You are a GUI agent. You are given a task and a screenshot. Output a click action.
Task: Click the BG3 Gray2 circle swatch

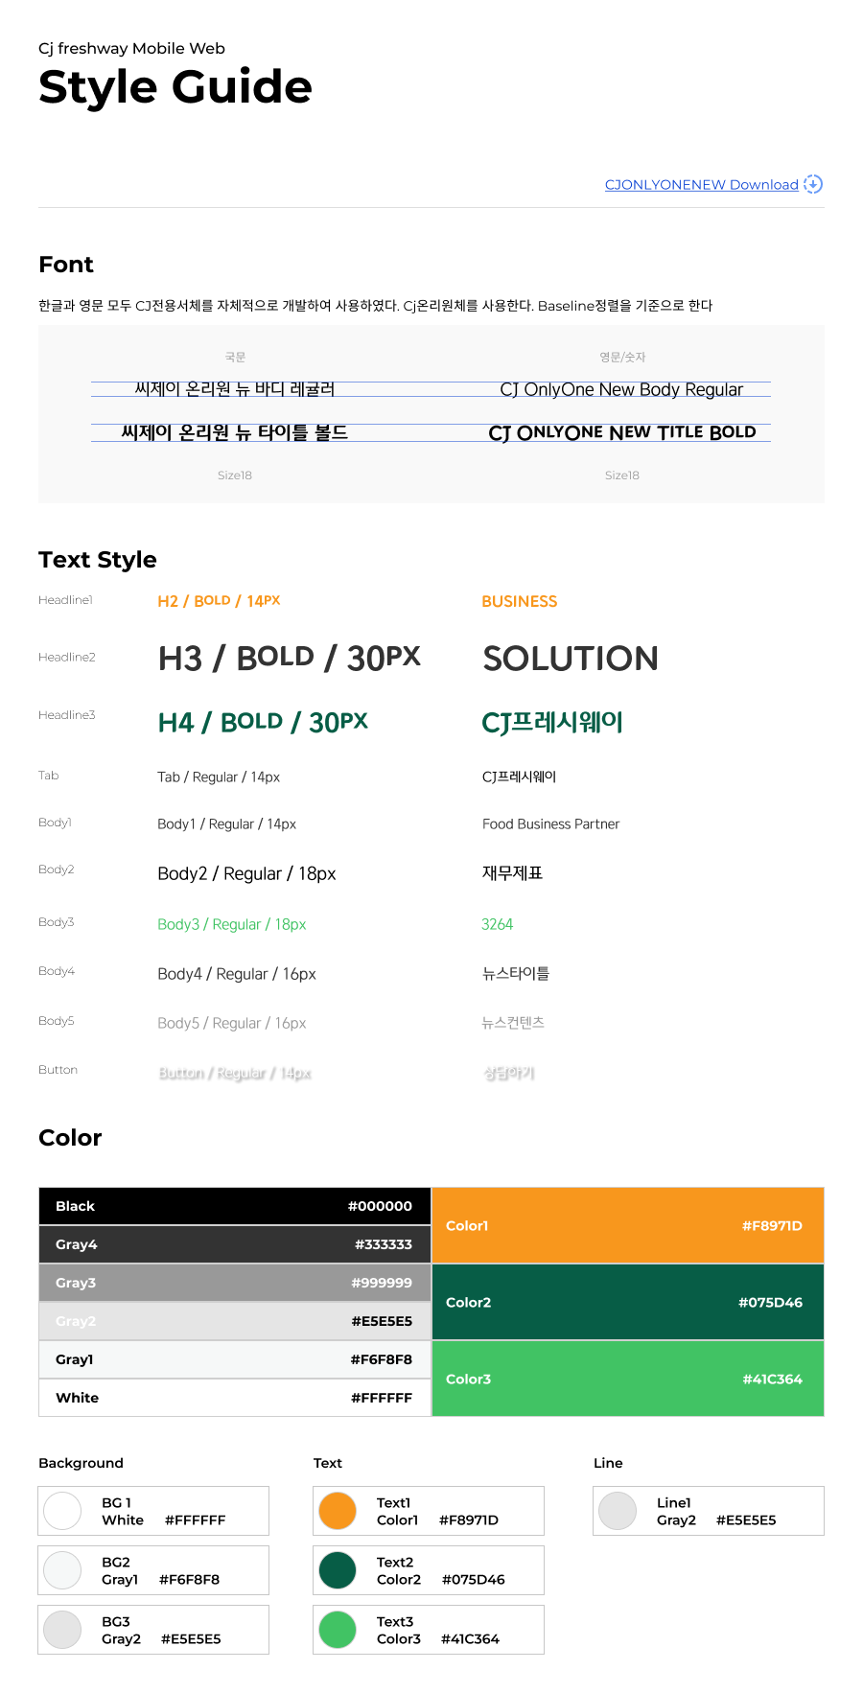pos(62,1630)
